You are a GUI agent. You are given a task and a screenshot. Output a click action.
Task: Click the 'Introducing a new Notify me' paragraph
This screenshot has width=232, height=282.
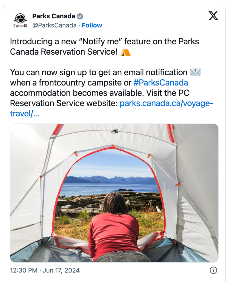point(105,47)
